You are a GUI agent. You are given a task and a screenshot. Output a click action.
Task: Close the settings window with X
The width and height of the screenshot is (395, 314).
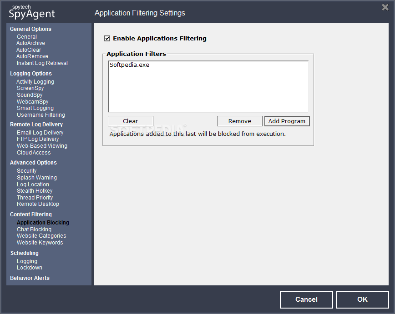385,7
